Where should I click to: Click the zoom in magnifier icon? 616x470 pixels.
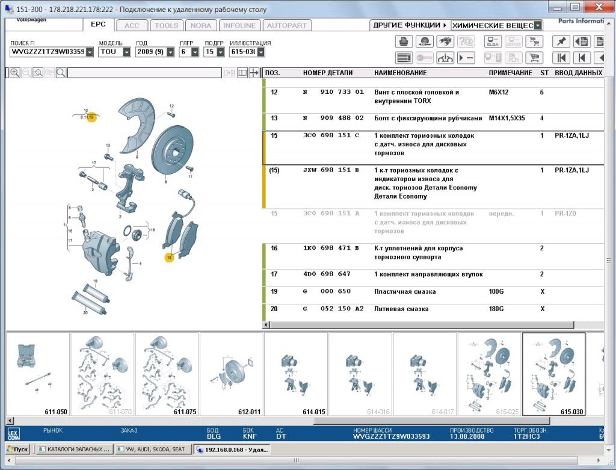[x=15, y=73]
